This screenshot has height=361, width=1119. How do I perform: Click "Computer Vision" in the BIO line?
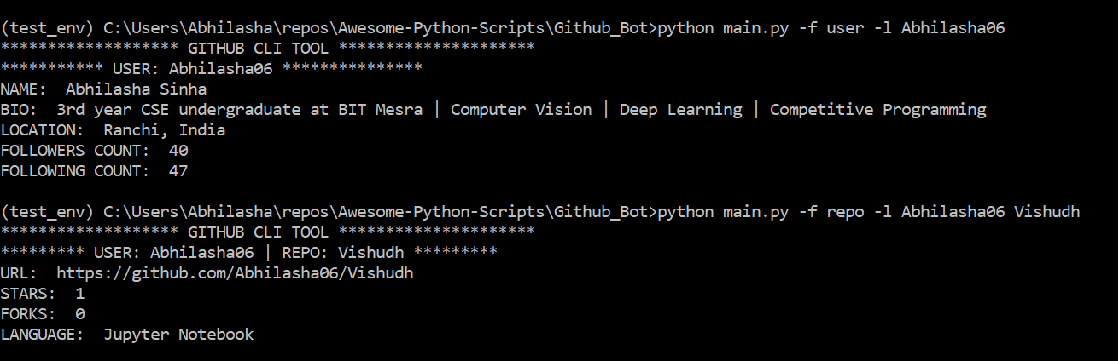[521, 110]
